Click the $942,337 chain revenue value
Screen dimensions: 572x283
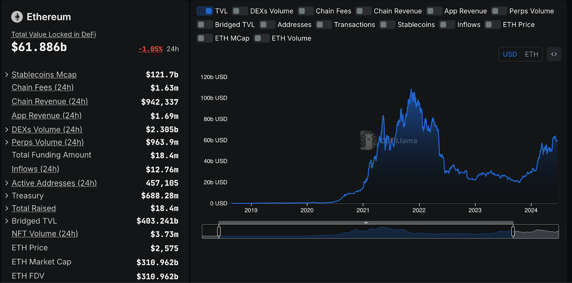click(x=160, y=102)
